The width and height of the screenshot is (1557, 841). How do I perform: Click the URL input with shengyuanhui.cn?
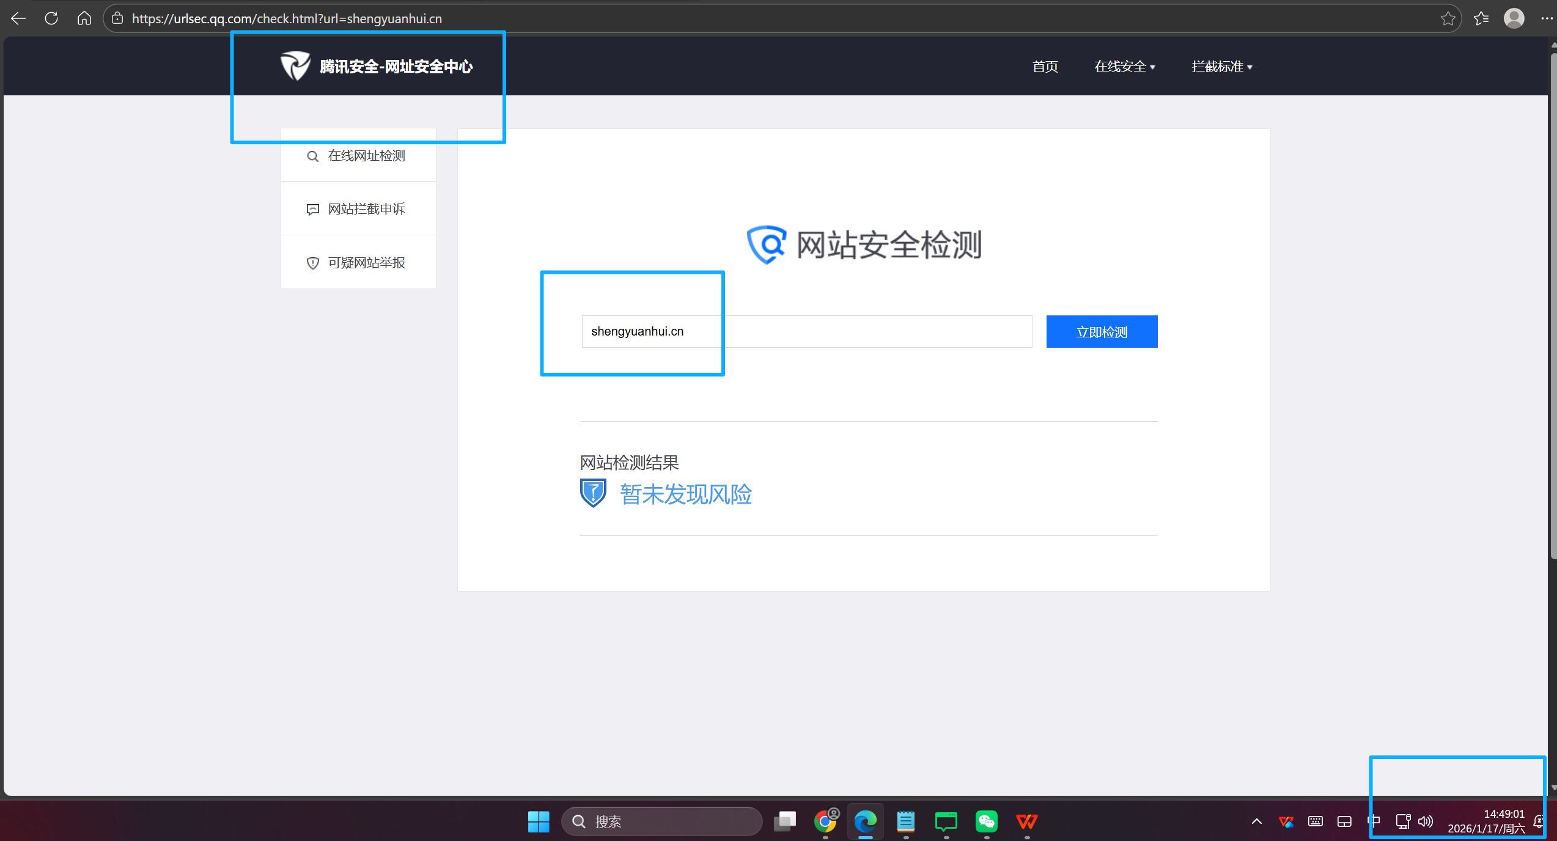coord(806,331)
